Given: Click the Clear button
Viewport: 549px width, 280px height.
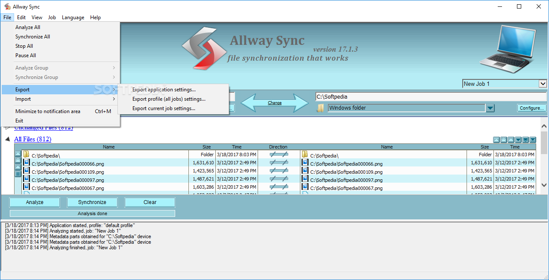Looking at the screenshot, I should click(150, 202).
